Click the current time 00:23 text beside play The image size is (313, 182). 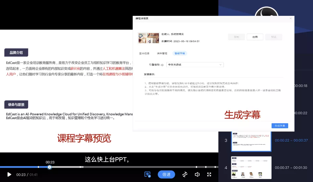coord(21,175)
